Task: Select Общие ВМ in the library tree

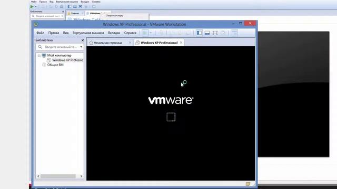Action: pos(55,65)
